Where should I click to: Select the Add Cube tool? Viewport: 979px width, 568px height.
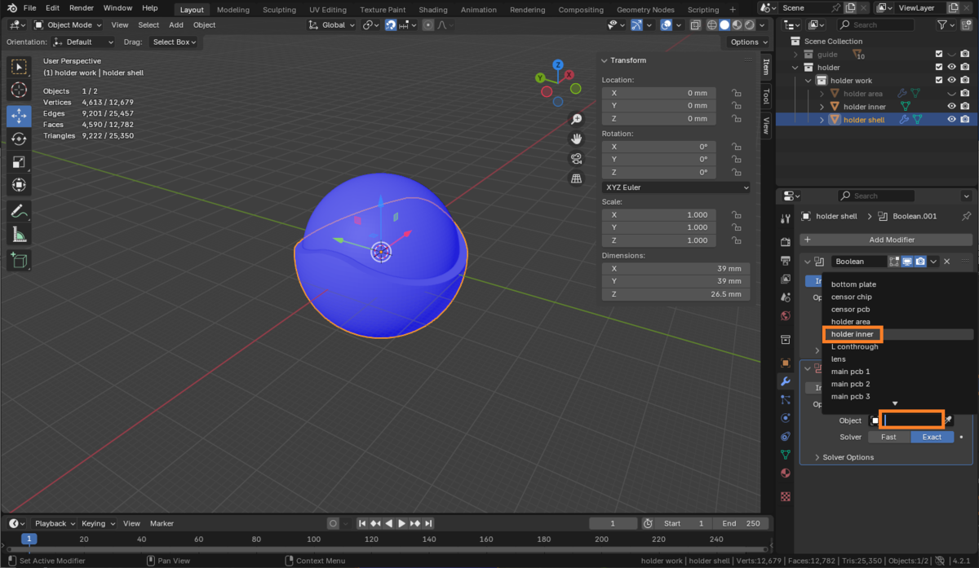coord(19,261)
